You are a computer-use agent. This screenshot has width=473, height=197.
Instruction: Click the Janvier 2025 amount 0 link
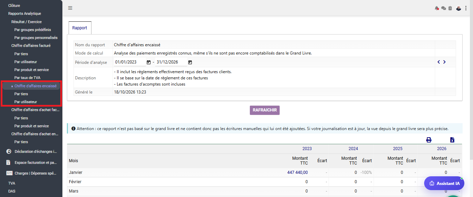point(402,173)
